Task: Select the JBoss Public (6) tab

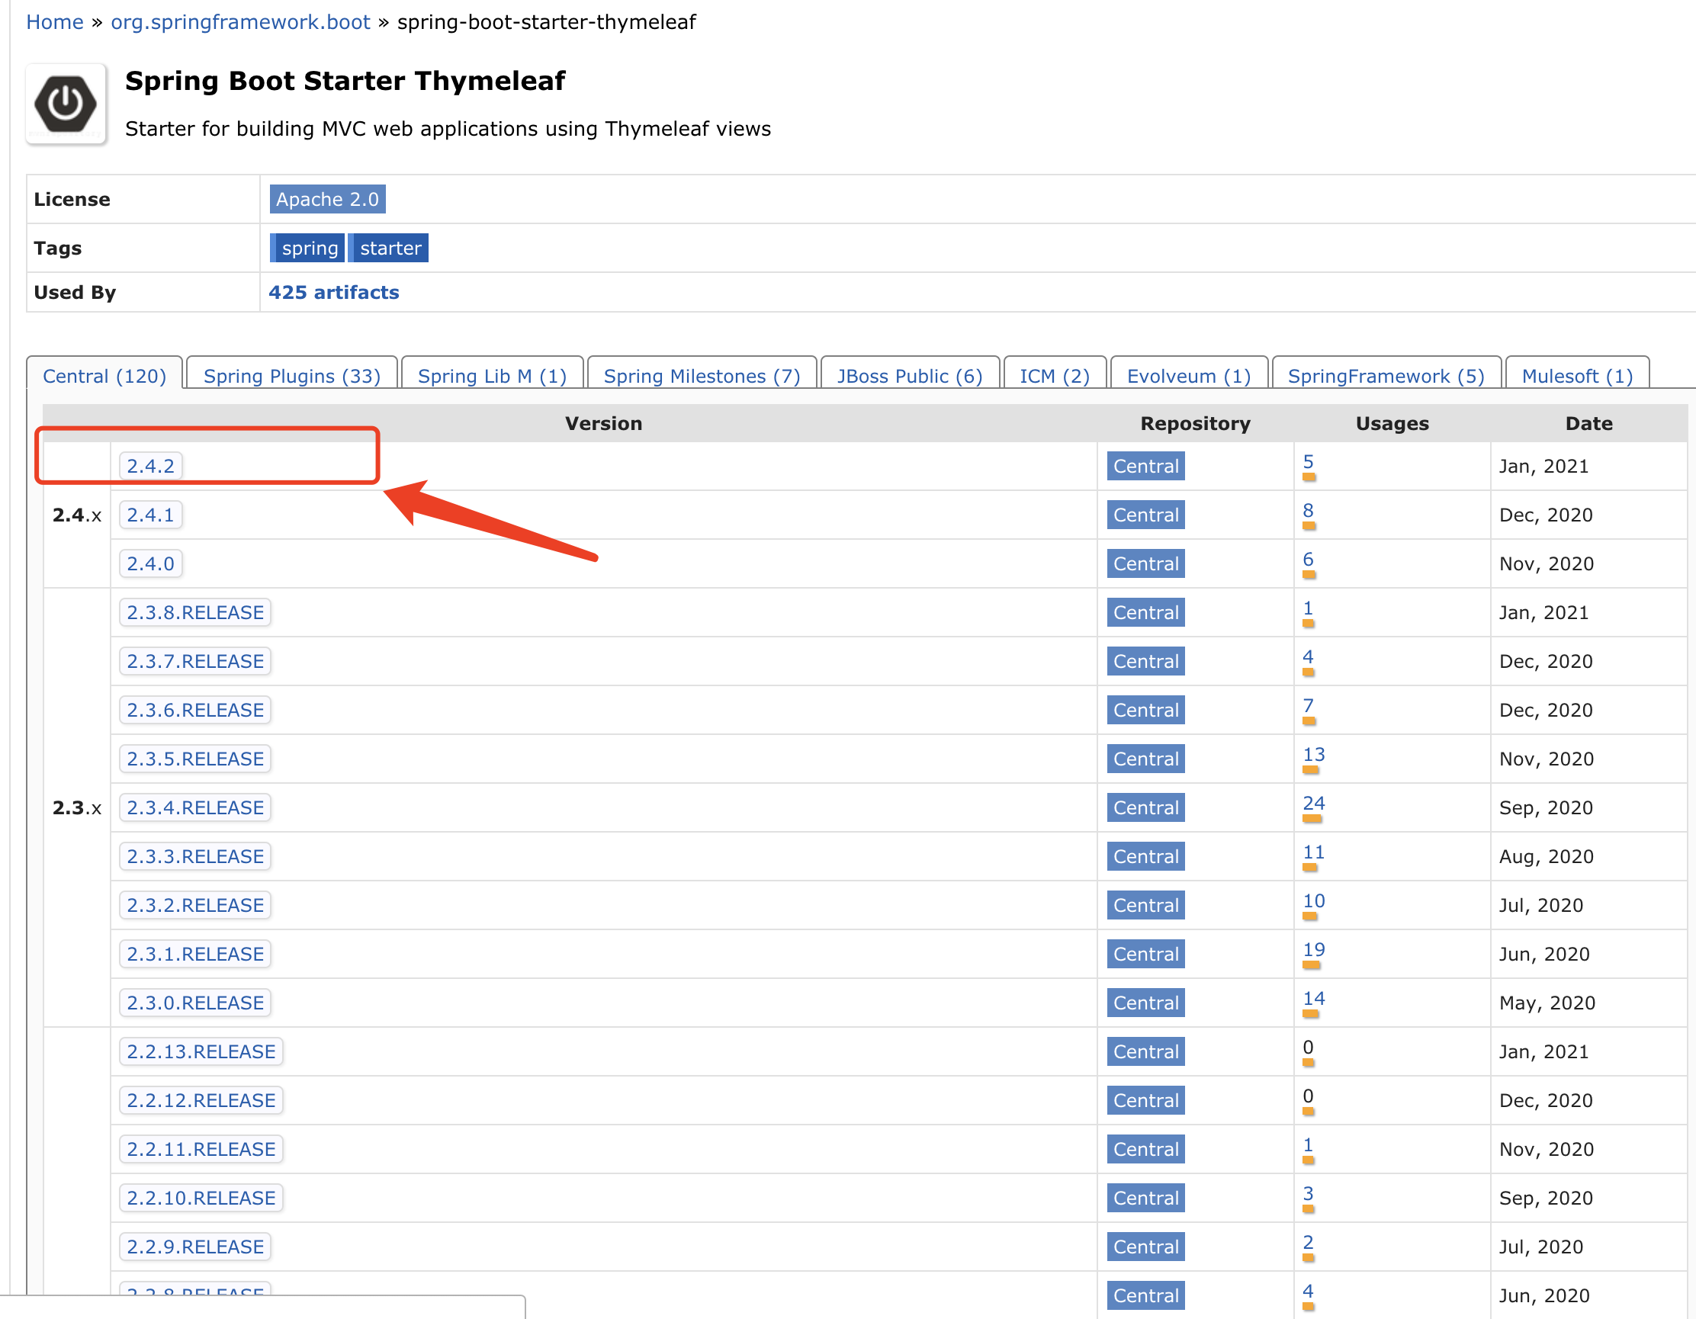Action: (908, 377)
